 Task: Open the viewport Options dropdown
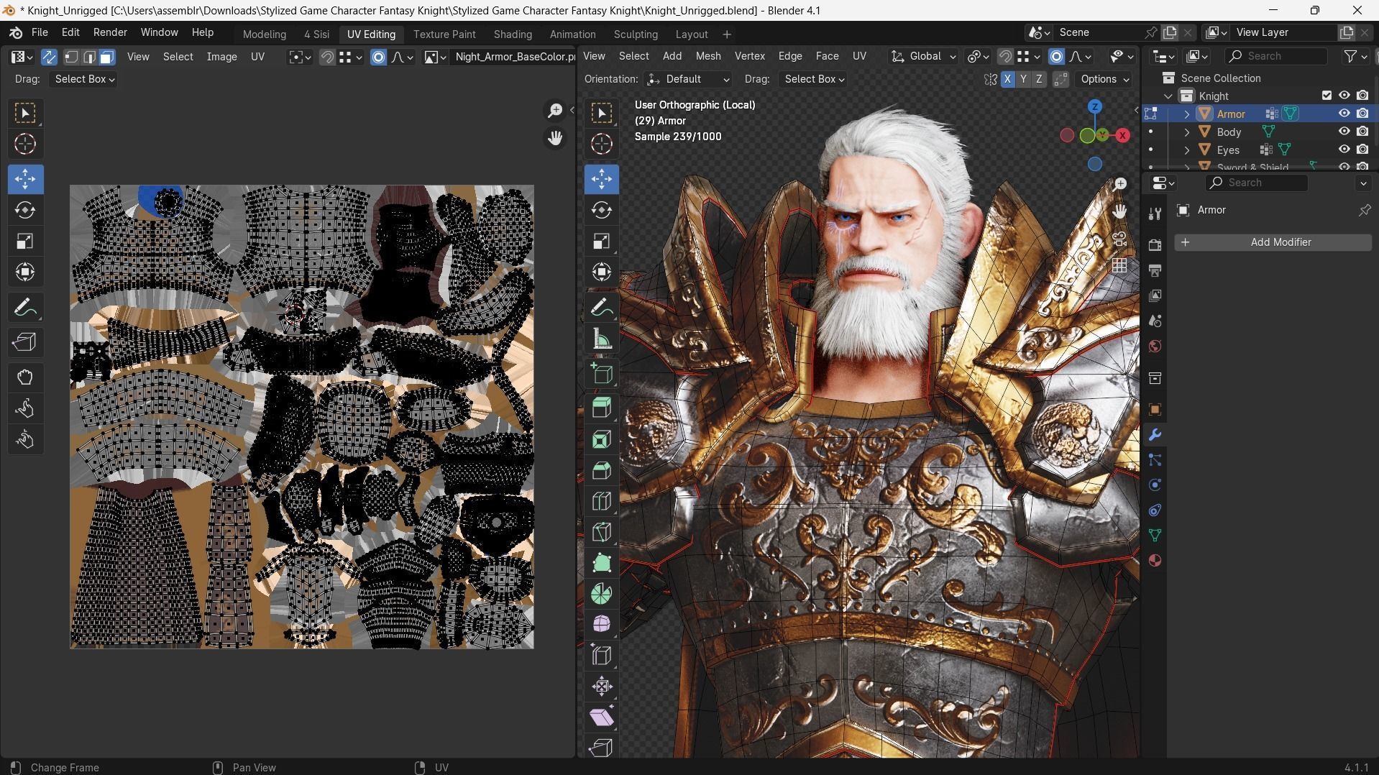pyautogui.click(x=1104, y=79)
